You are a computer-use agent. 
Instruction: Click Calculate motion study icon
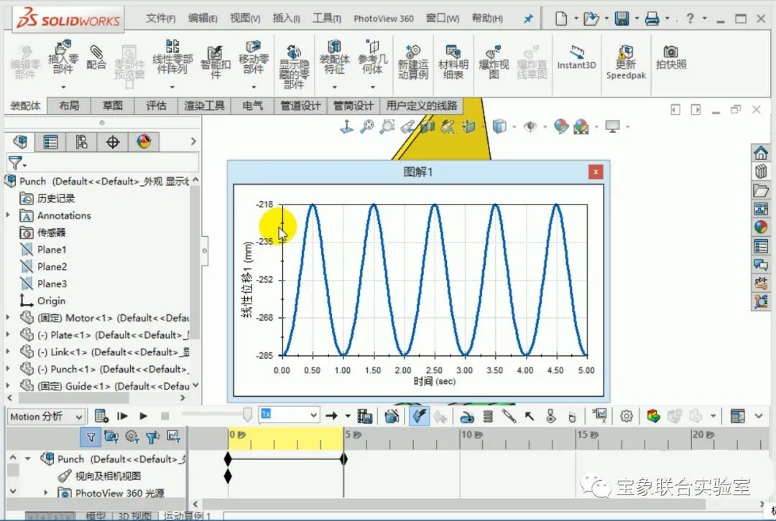(101, 416)
